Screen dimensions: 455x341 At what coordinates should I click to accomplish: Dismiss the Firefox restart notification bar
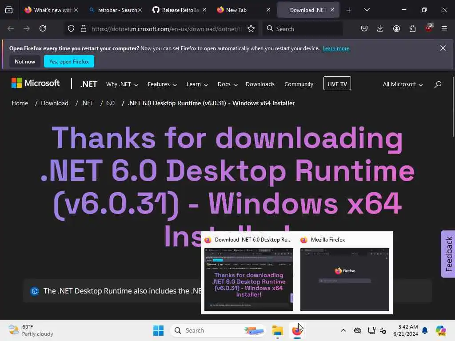[443, 48]
